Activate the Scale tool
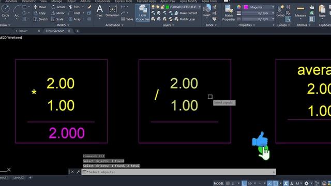 (57, 19)
